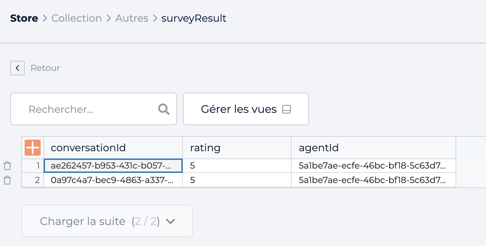Select the rating column header

(237, 148)
